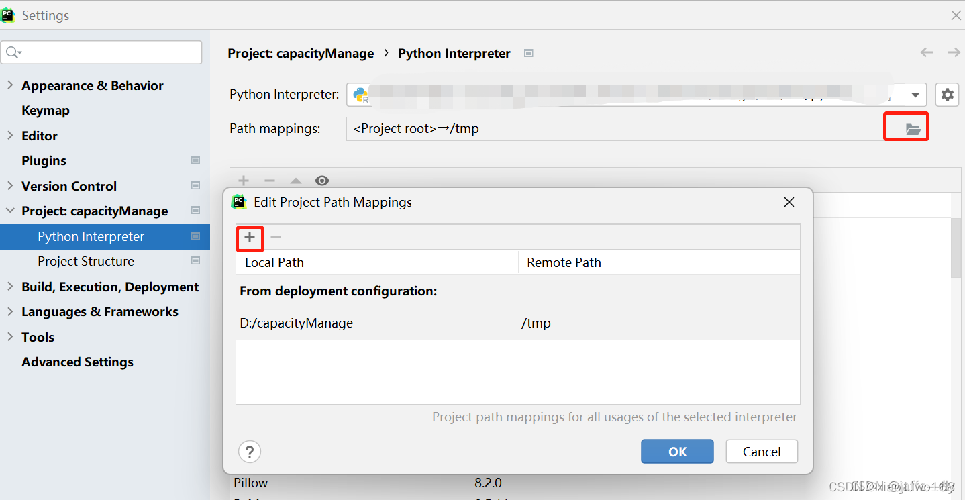Click the remove package minus icon
This screenshot has width=965, height=500.
(x=270, y=181)
